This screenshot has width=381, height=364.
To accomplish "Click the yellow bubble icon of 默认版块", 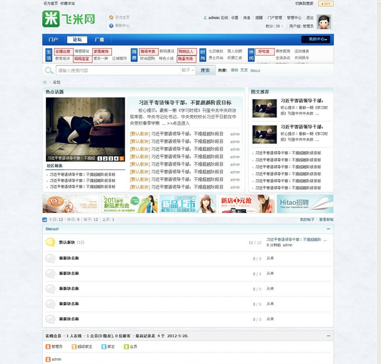I will 51,242.
